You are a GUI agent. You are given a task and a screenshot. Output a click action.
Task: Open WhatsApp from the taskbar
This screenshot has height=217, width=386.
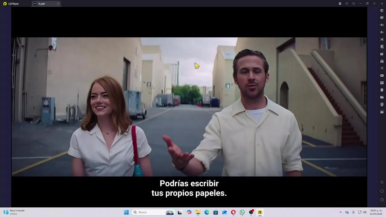click(242, 212)
